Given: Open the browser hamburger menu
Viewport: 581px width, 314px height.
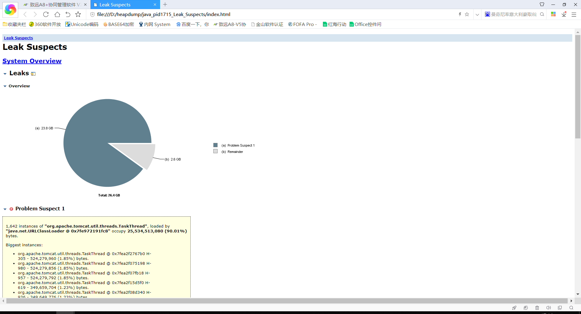Looking at the screenshot, I should pyautogui.click(x=574, y=15).
